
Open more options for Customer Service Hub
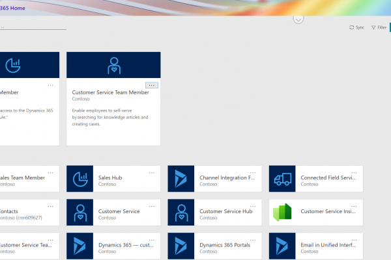[x=253, y=206]
